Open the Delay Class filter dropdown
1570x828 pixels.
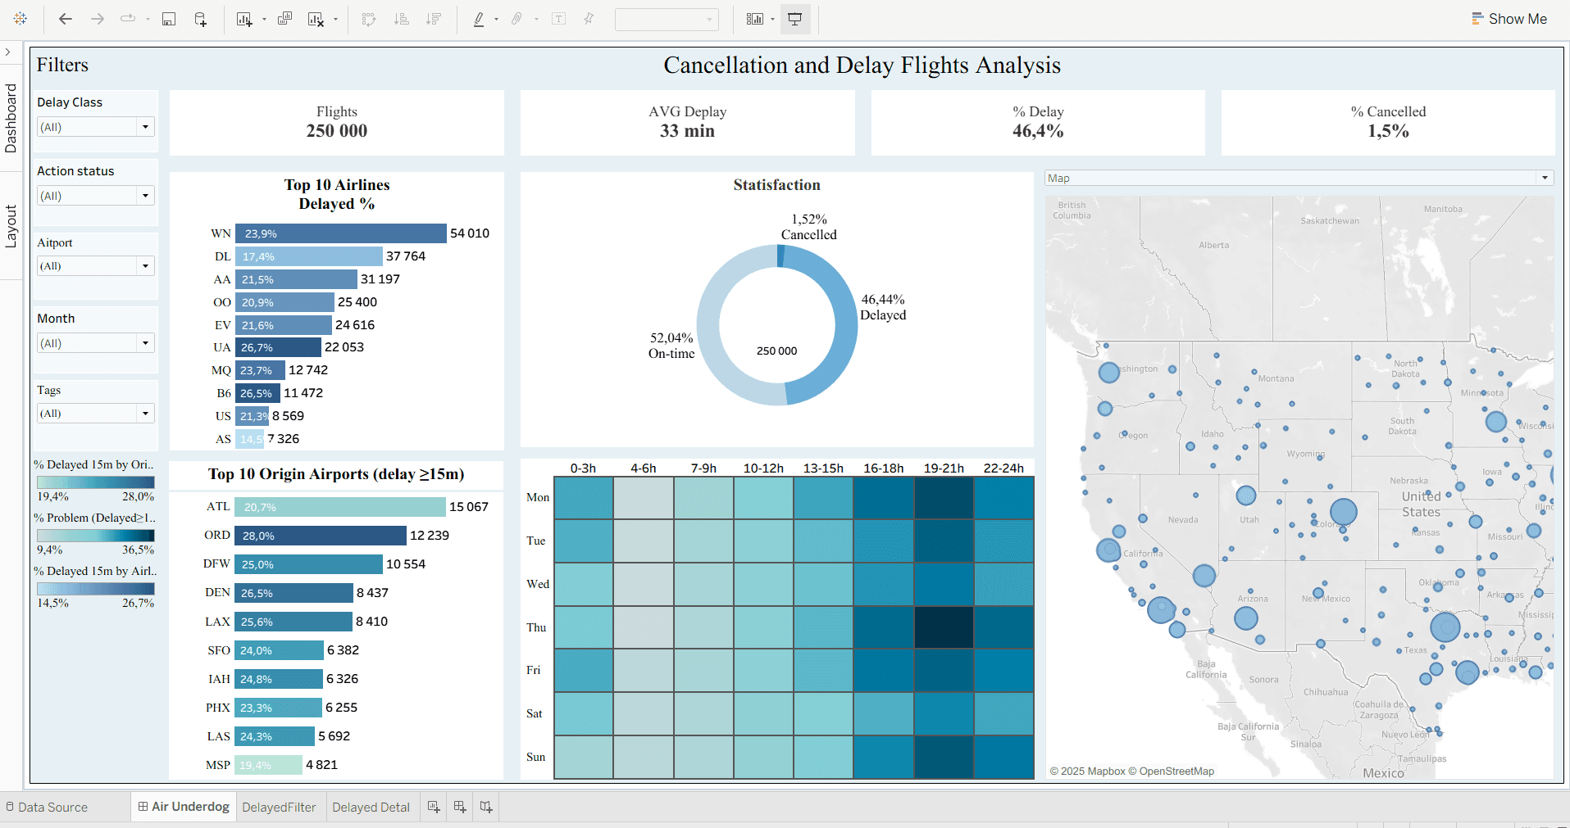click(x=145, y=126)
